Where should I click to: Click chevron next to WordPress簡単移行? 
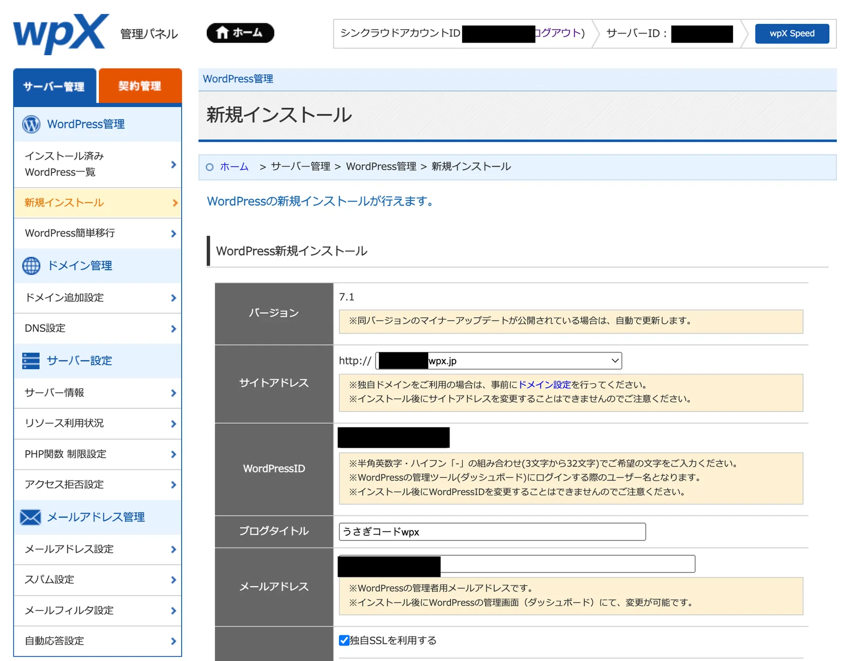174,234
